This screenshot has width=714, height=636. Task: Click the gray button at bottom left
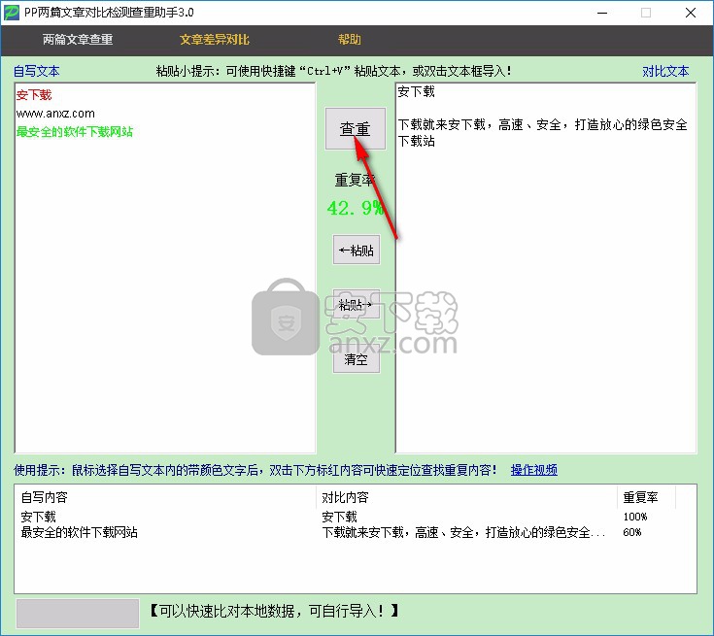tap(78, 614)
